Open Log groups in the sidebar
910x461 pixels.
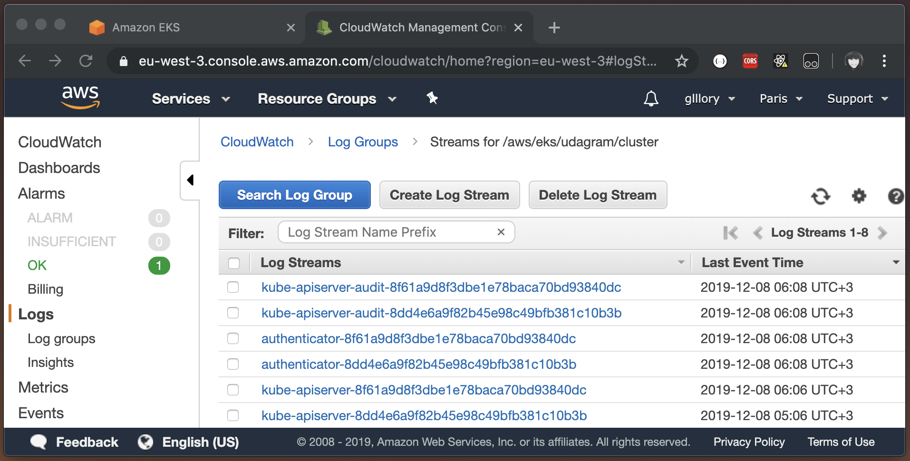pyautogui.click(x=61, y=338)
